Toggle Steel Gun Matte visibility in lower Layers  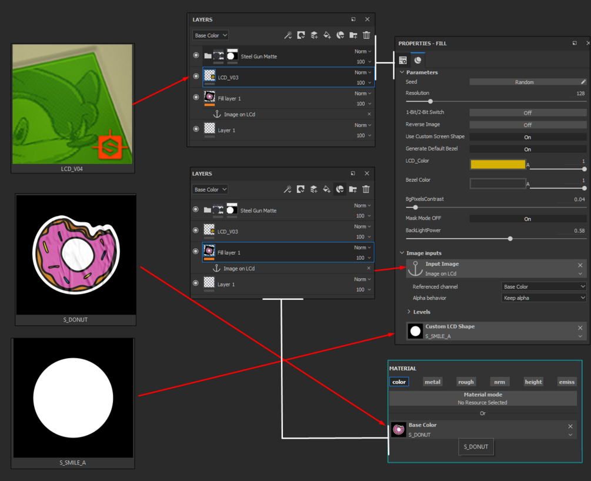196,209
